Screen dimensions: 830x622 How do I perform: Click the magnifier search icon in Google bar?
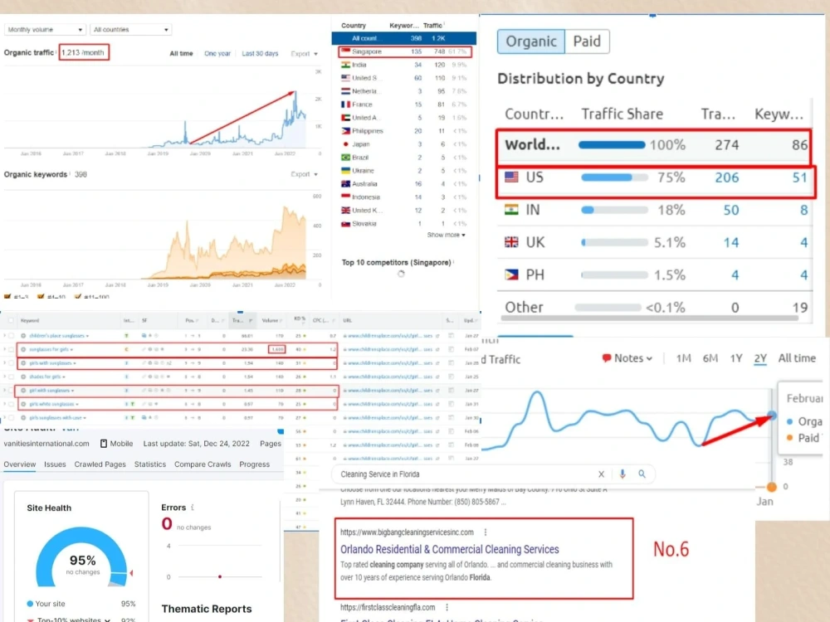(642, 474)
